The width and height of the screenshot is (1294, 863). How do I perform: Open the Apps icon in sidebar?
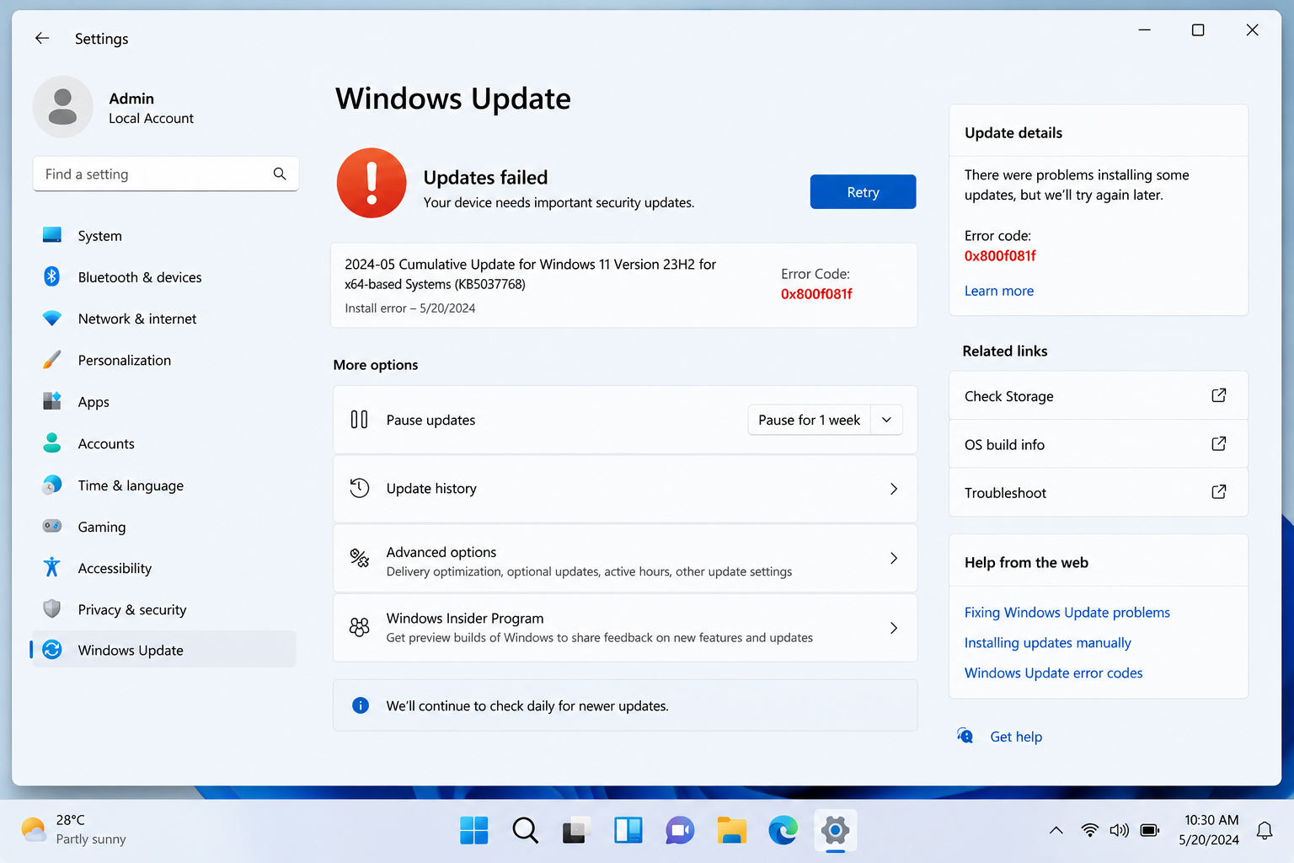pyautogui.click(x=52, y=401)
